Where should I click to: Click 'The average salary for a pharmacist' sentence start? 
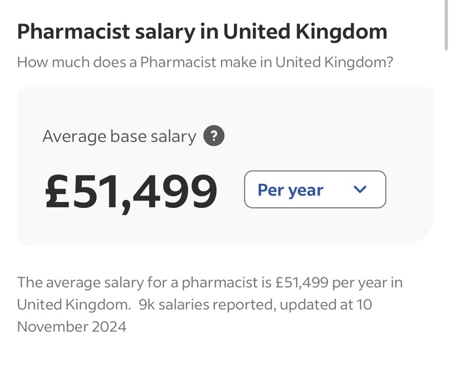(98, 282)
